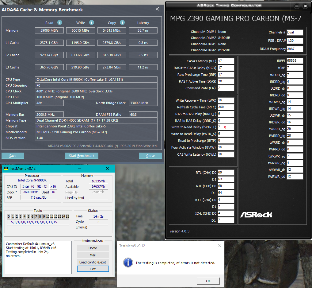Click the North Bridge Clock 3300.8 MHz value
The image size is (312, 288).
pos(143,103)
